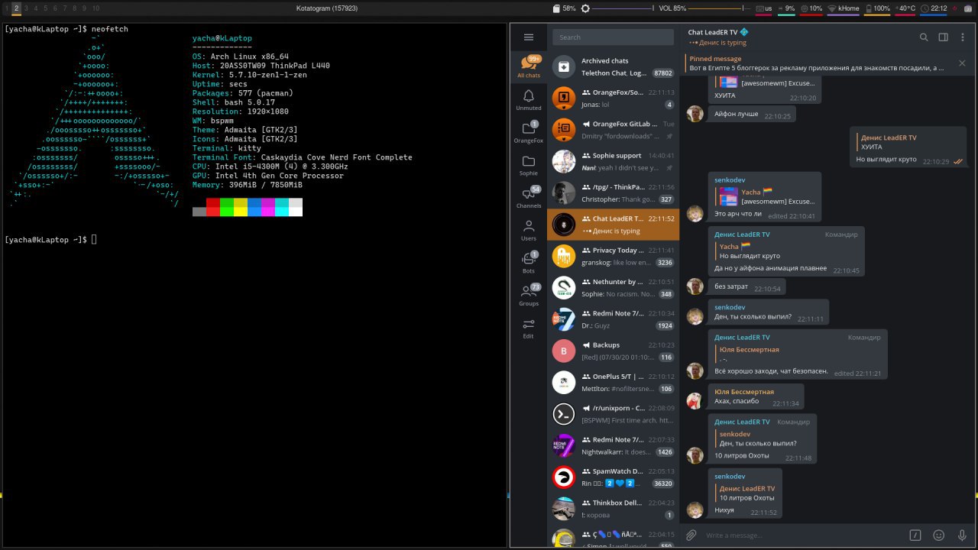Image resolution: width=978 pixels, height=550 pixels.
Task: Attach a file with the paperclip icon
Action: click(691, 535)
